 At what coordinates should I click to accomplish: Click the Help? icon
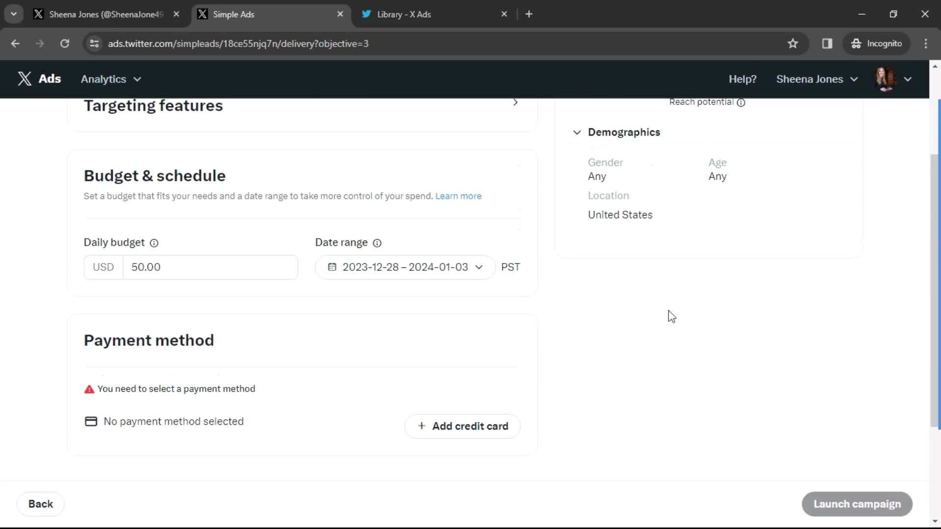coord(743,78)
